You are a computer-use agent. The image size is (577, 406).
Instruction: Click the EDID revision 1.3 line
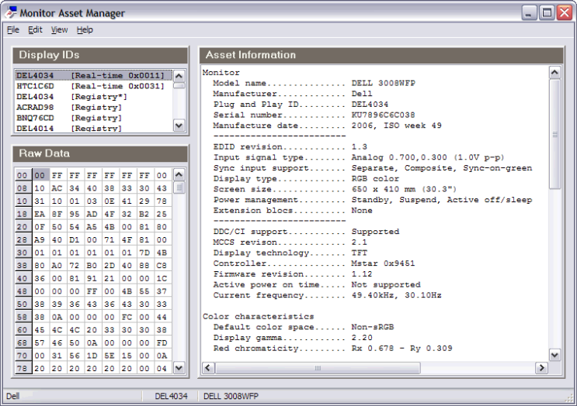click(x=290, y=147)
